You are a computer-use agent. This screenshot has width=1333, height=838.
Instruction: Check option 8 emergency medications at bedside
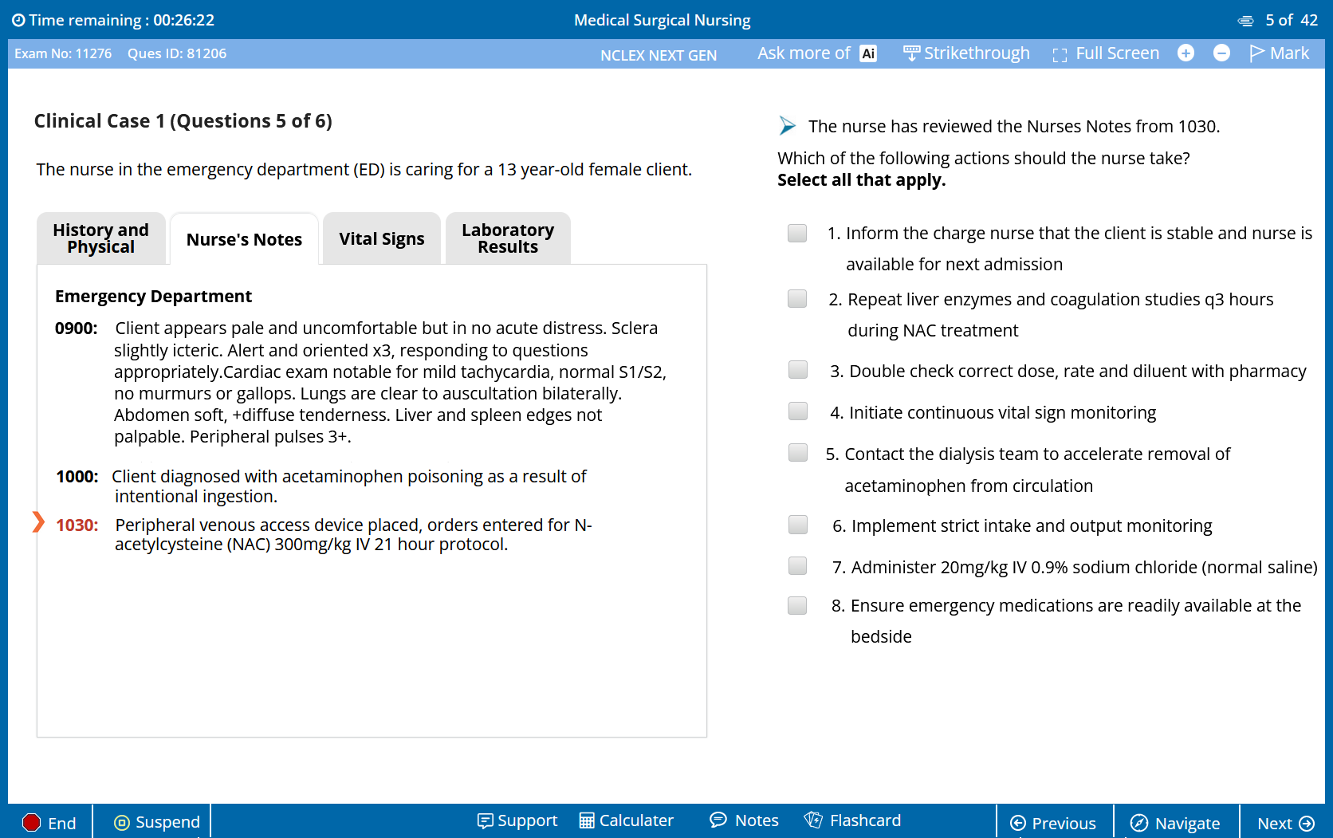797,606
